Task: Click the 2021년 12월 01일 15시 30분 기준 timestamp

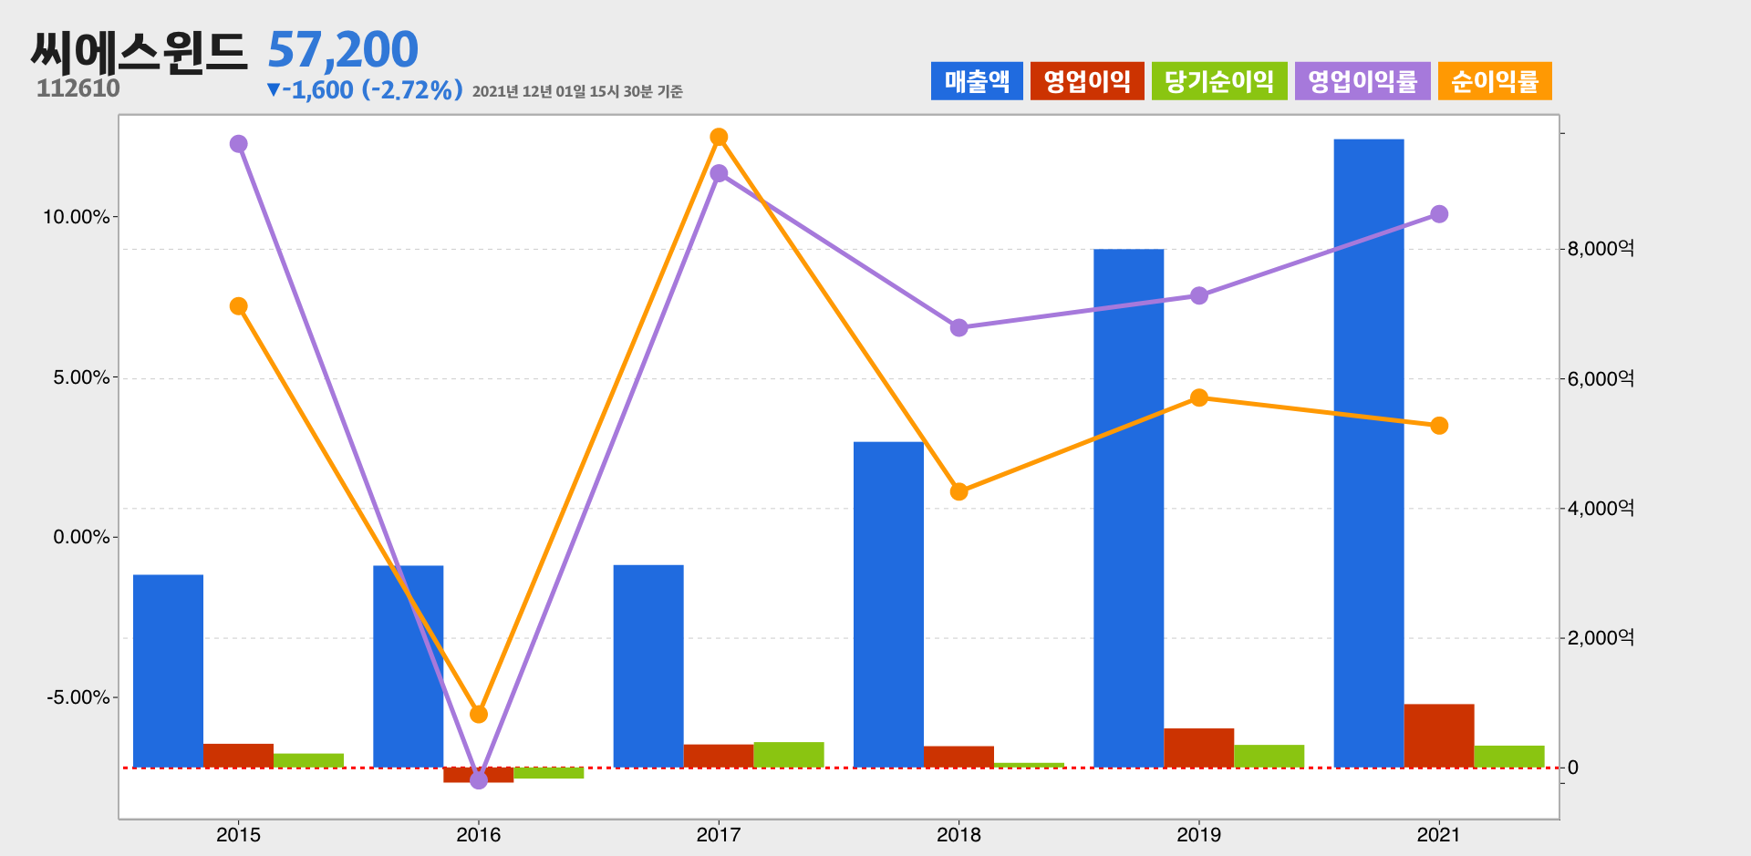Action: 577,91
